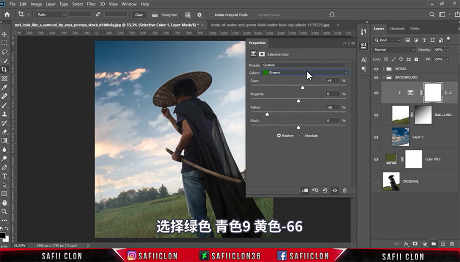The width and height of the screenshot is (460, 262).
Task: Open the Preset dropdown showing Custom
Action: pyautogui.click(x=305, y=65)
